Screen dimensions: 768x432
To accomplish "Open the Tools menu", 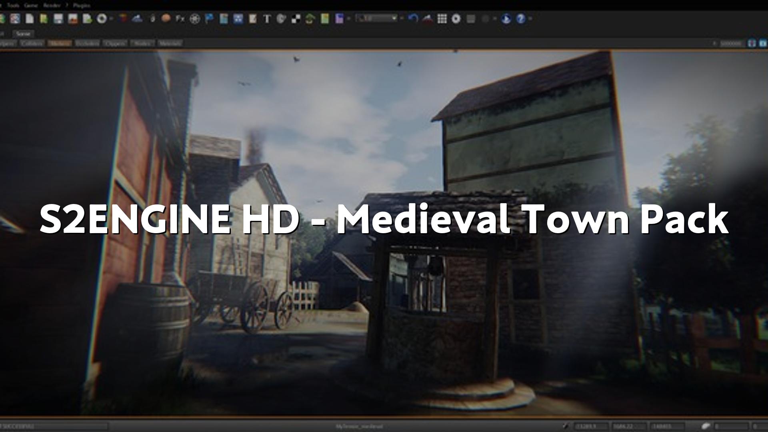I will pyautogui.click(x=13, y=5).
